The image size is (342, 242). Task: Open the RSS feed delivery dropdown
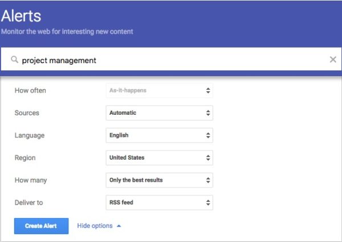point(160,202)
